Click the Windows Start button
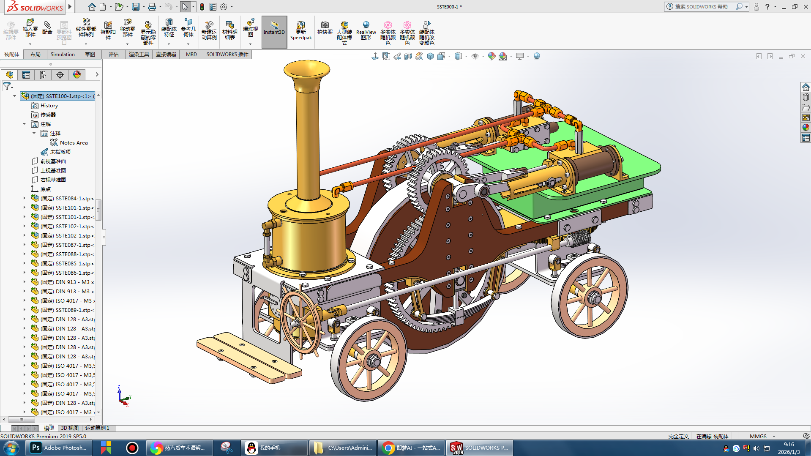This screenshot has width=811, height=456. [x=11, y=448]
